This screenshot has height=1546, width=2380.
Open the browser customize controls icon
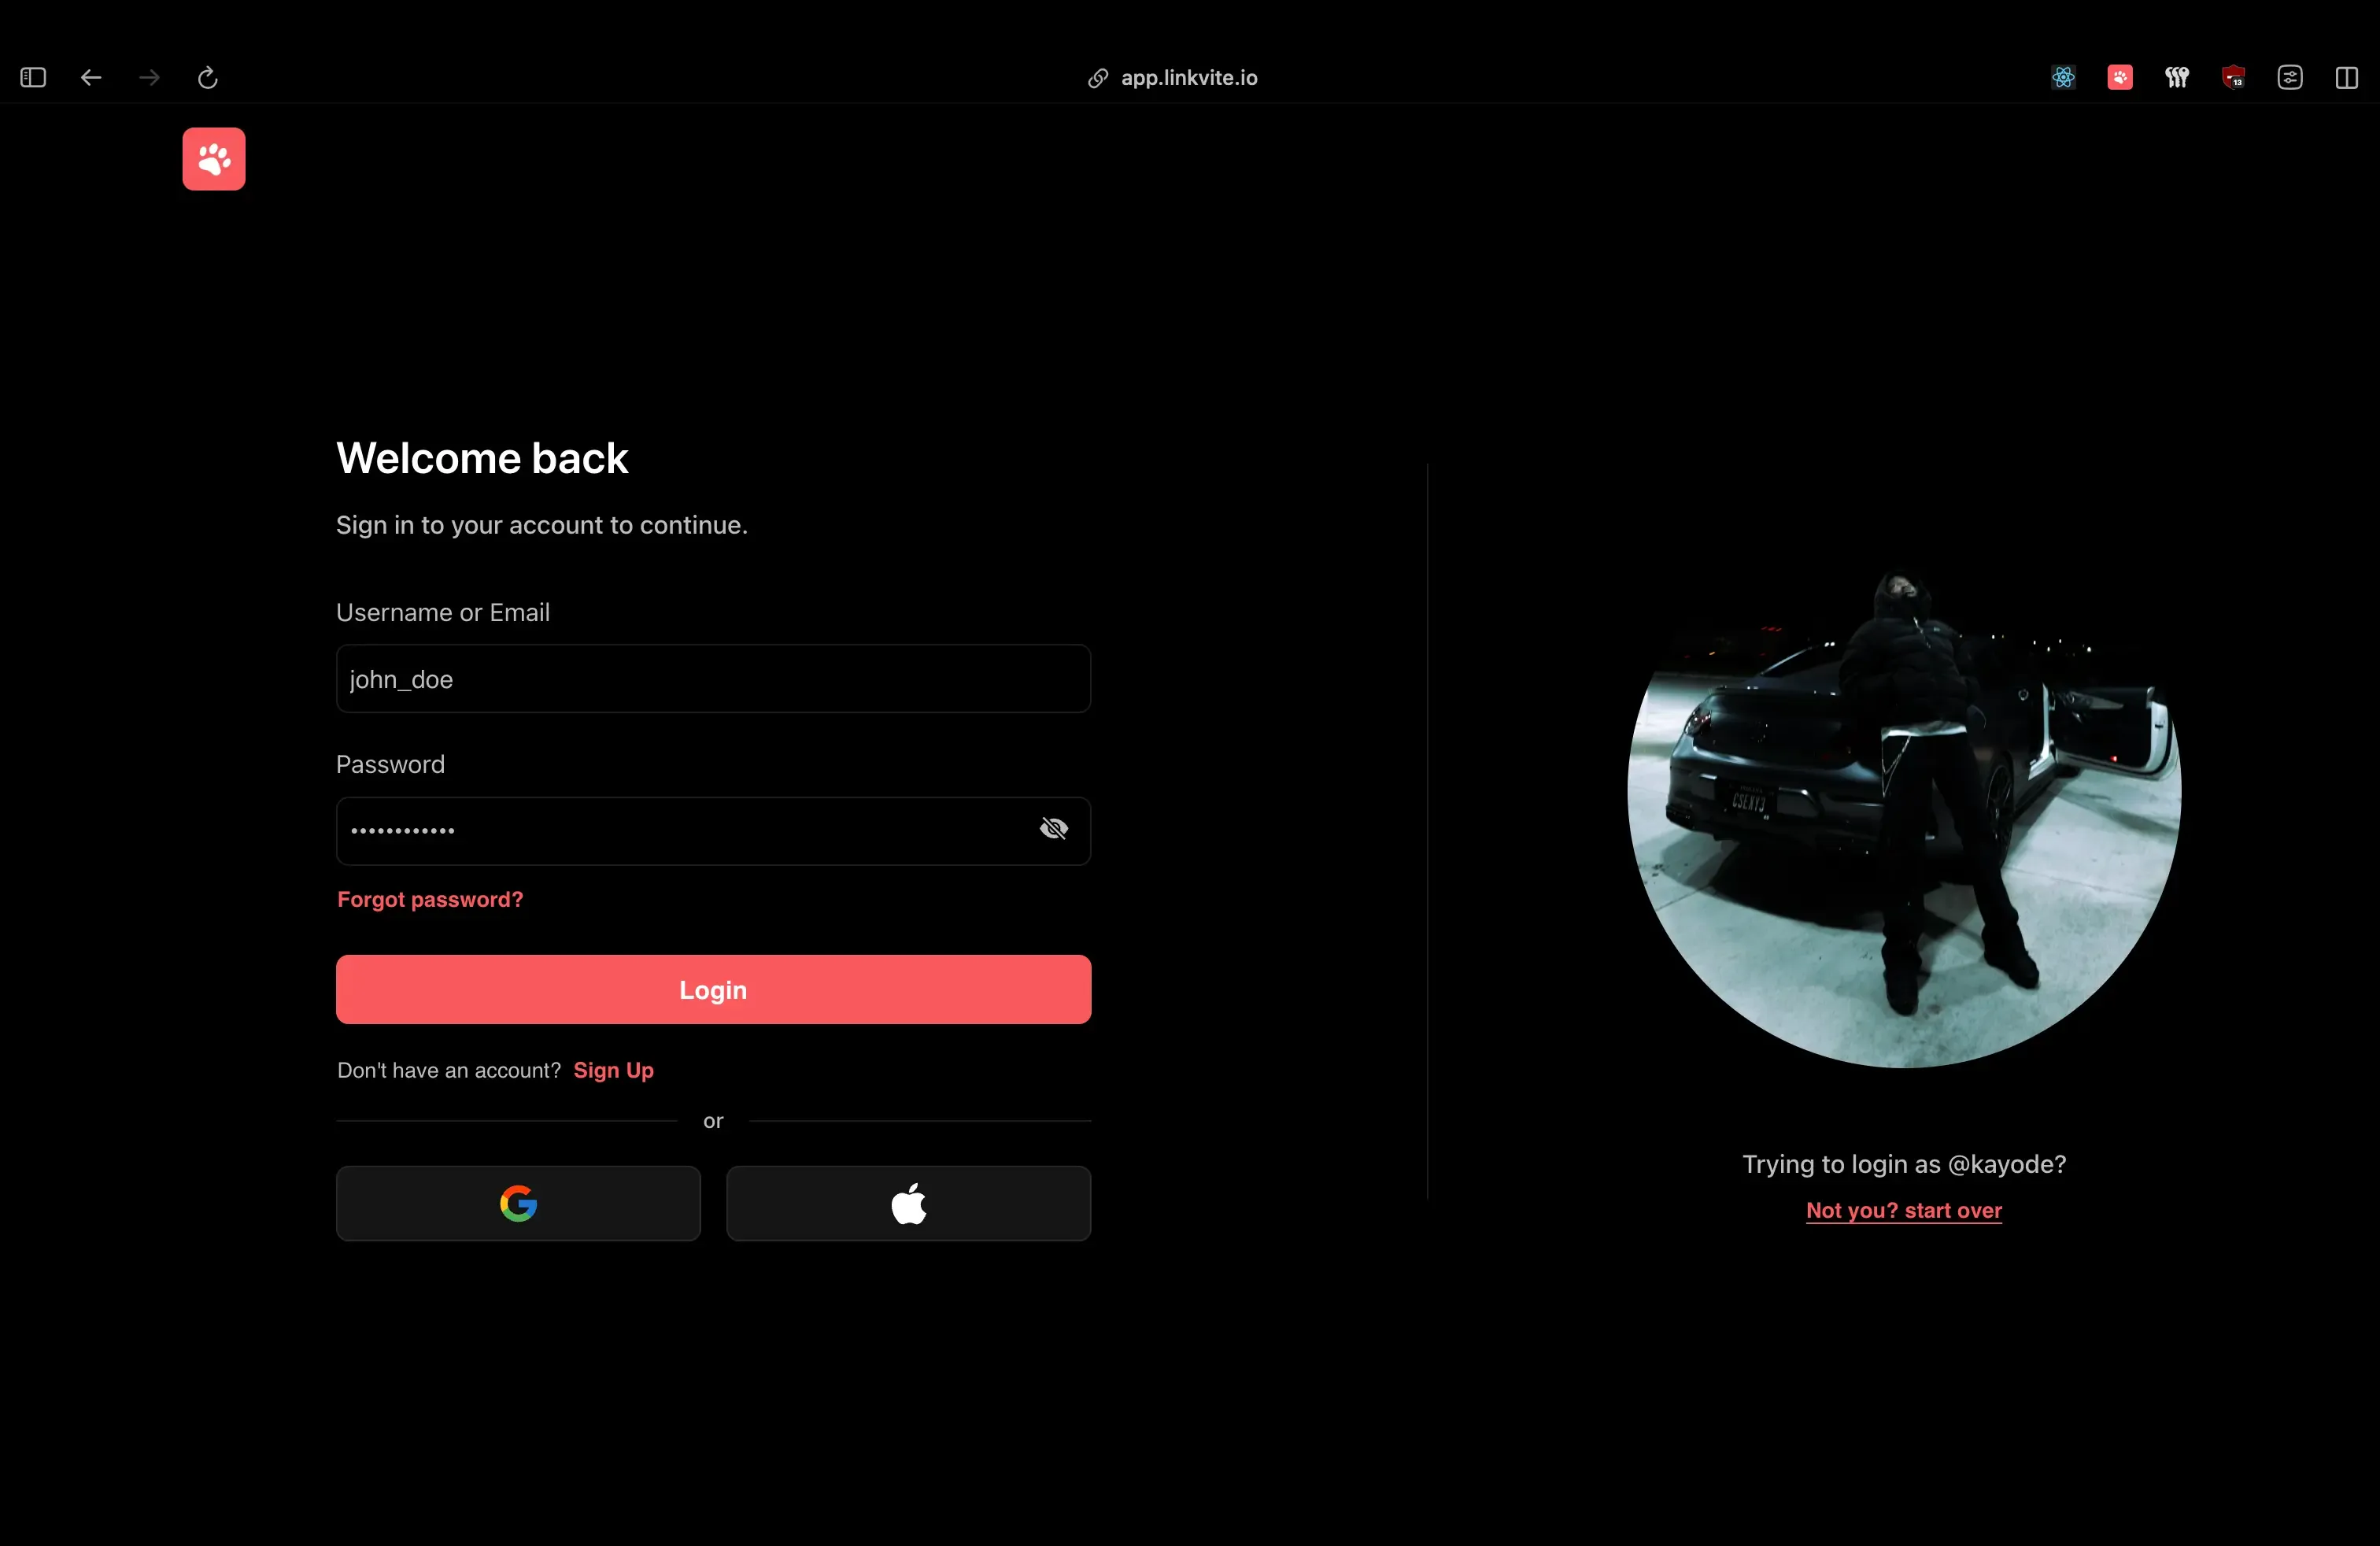(2291, 77)
